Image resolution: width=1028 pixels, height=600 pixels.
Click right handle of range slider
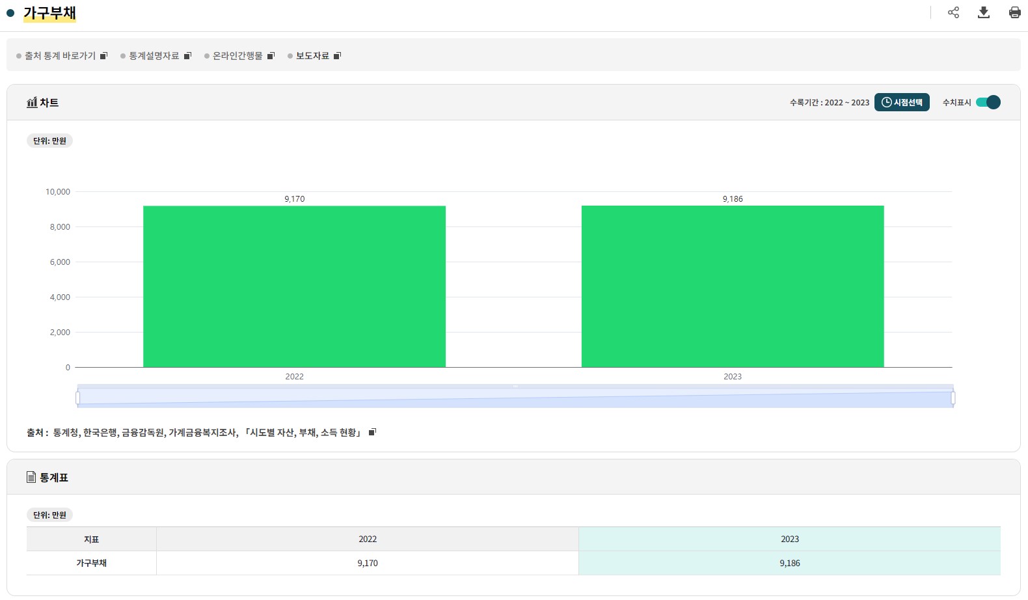pos(953,398)
